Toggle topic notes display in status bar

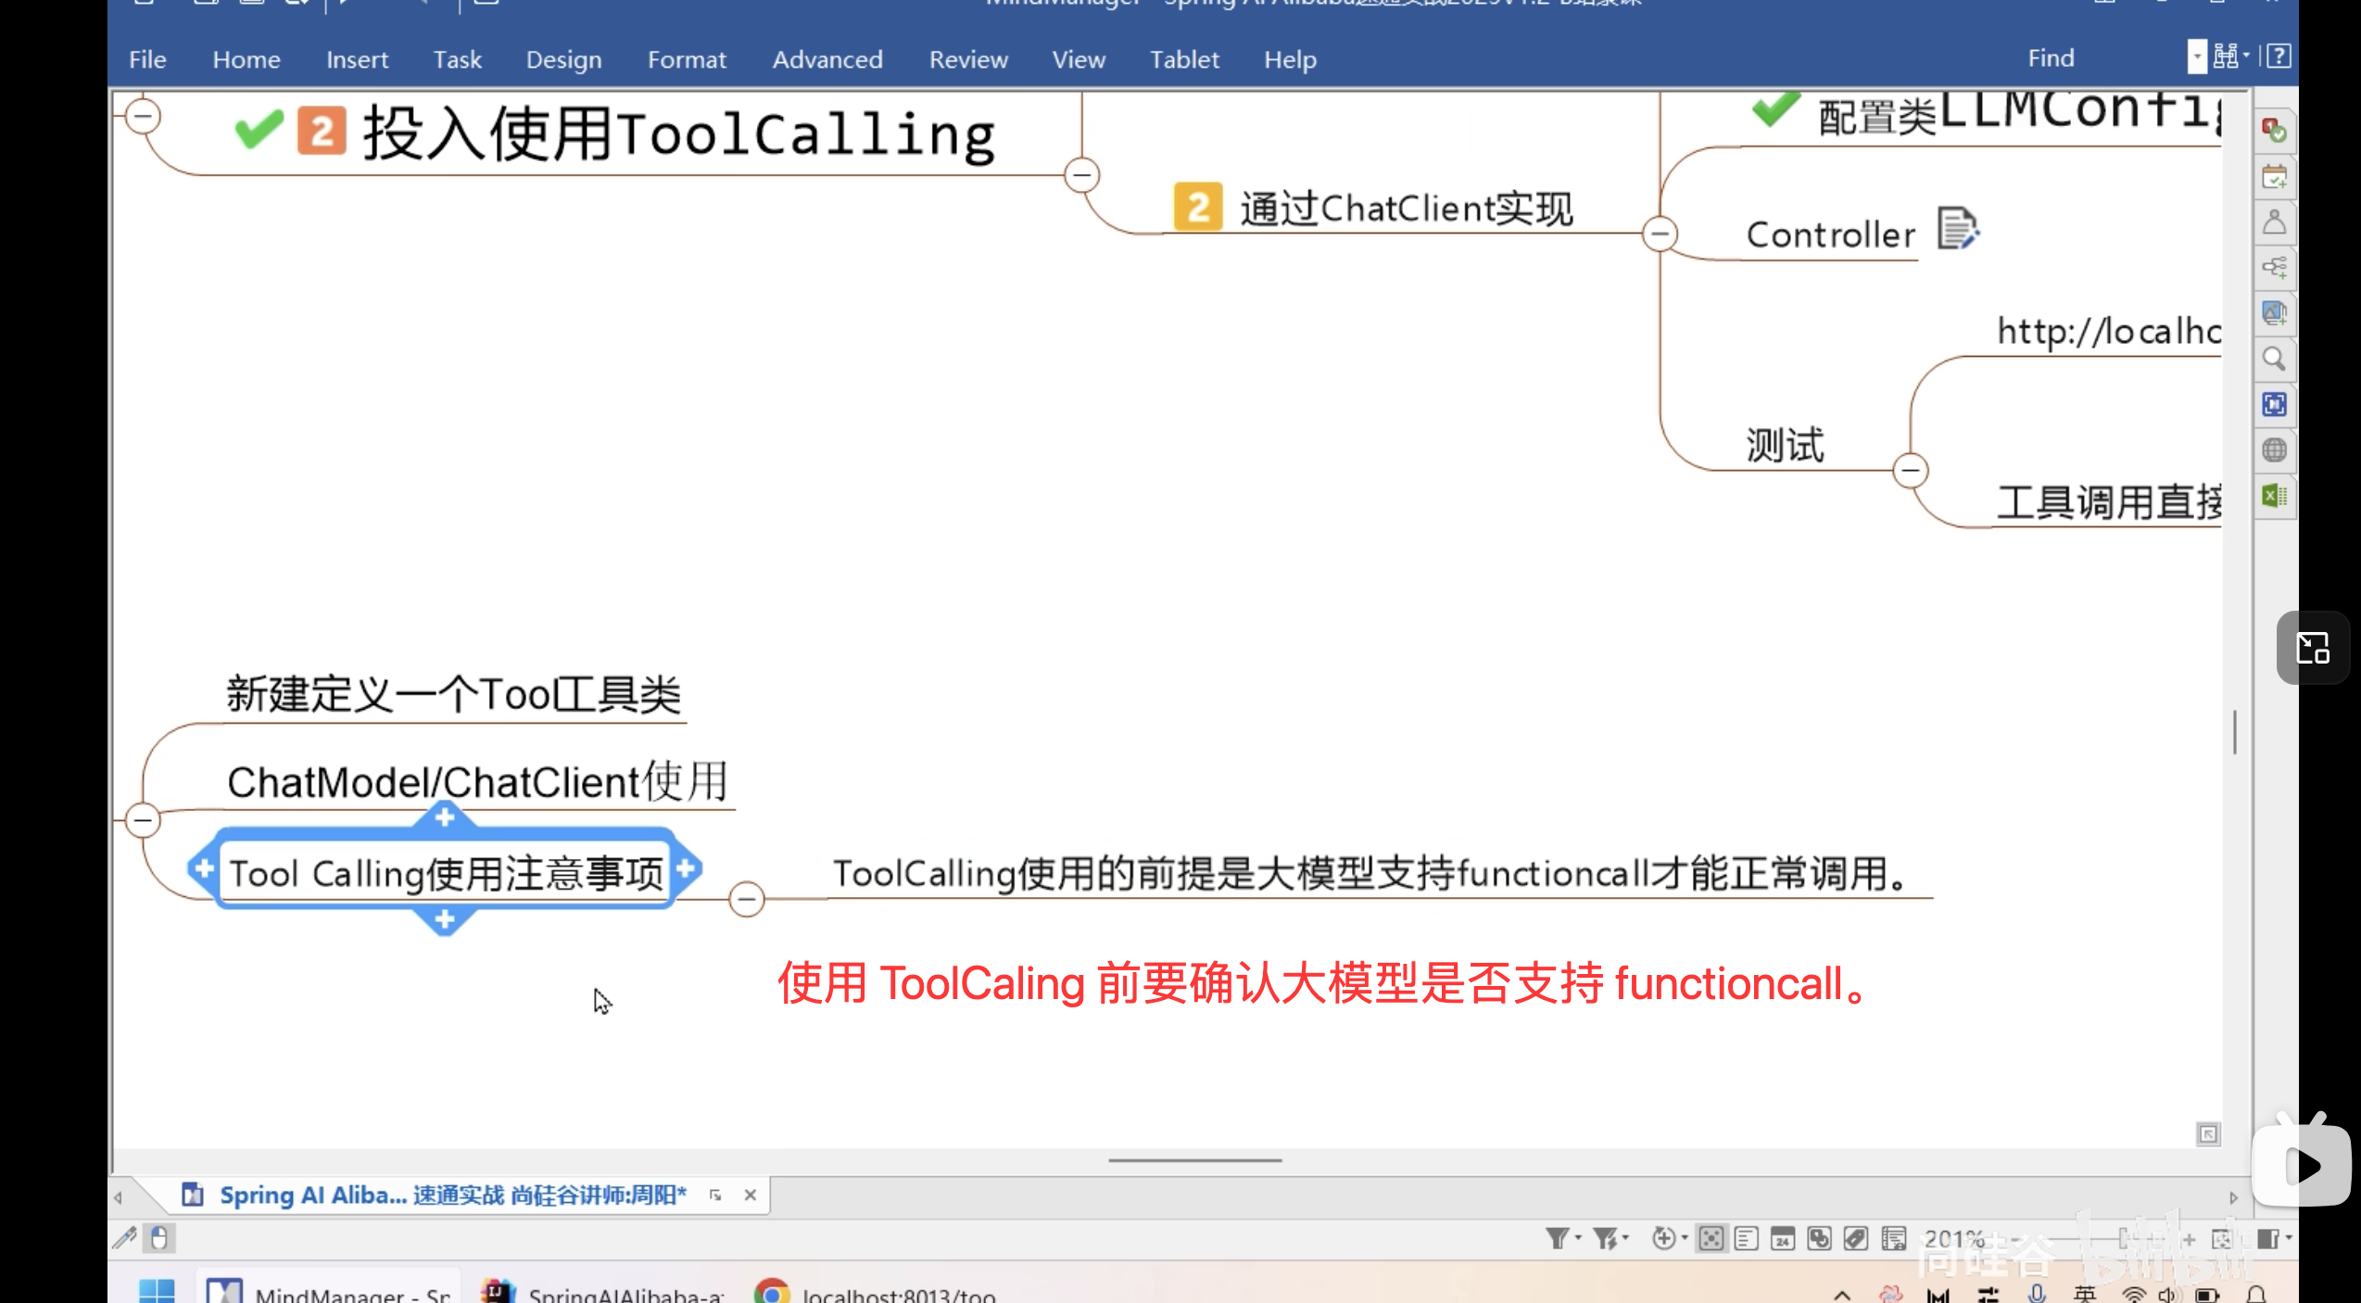[x=1747, y=1239]
